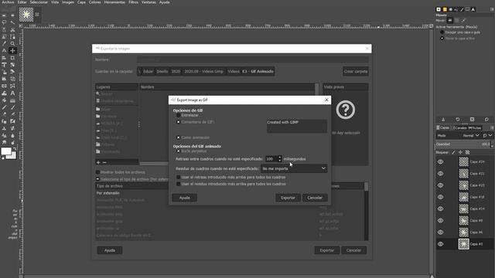Enable Usar el residuo introducido checkbox
Screen dimensions: 495x278
pos(179,184)
